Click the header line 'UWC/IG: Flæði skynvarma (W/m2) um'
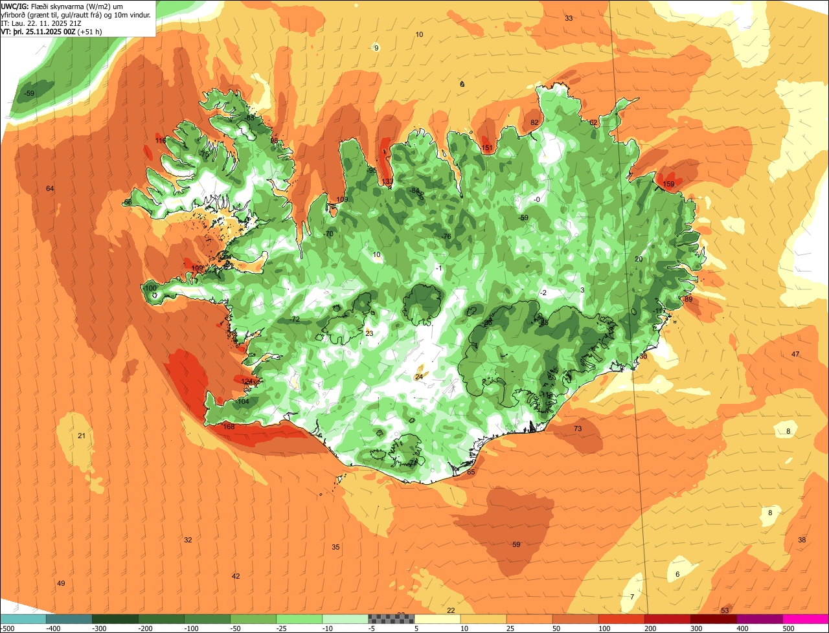 62,6
